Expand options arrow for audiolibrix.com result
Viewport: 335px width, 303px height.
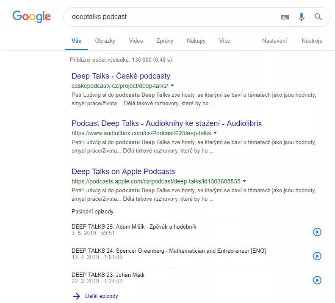(215, 133)
